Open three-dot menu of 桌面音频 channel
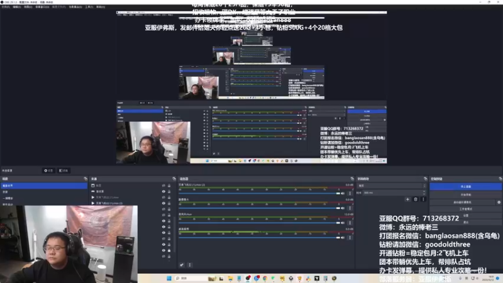This screenshot has width=503, height=283. pos(350,238)
